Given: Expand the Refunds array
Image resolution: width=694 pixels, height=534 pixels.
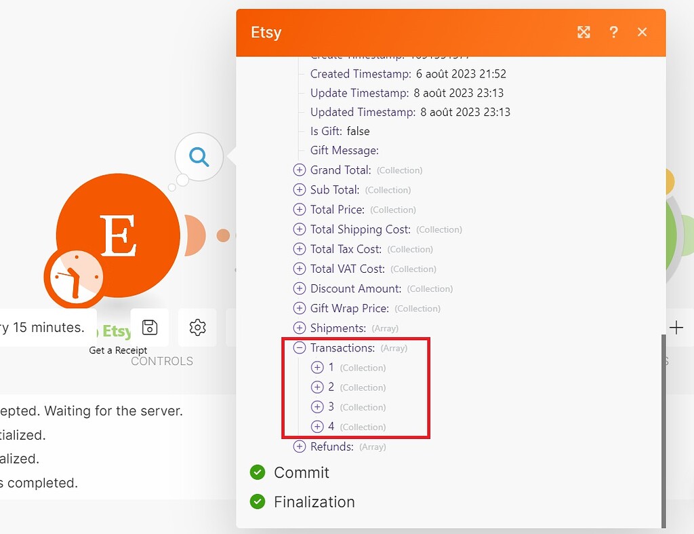Looking at the screenshot, I should [x=299, y=446].
